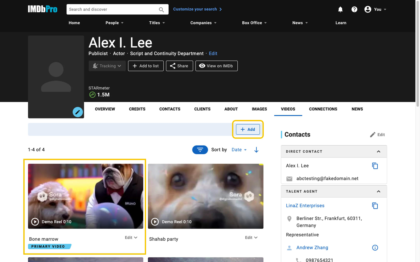This screenshot has height=262, width=420.
Task: Click the IMDbPro logo
Action: coord(43,9)
